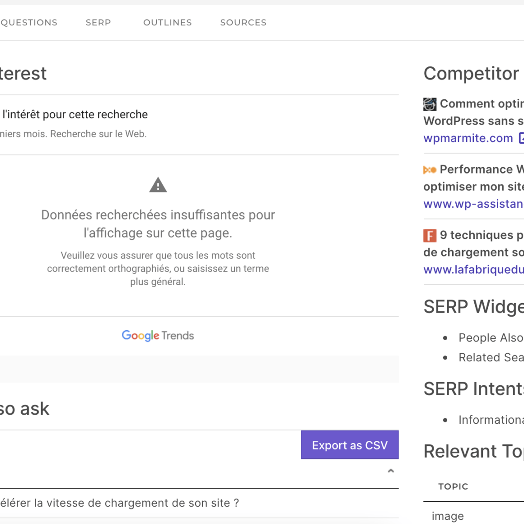Click the Google Trends logo
Screen dimensions: 524x524
158,336
